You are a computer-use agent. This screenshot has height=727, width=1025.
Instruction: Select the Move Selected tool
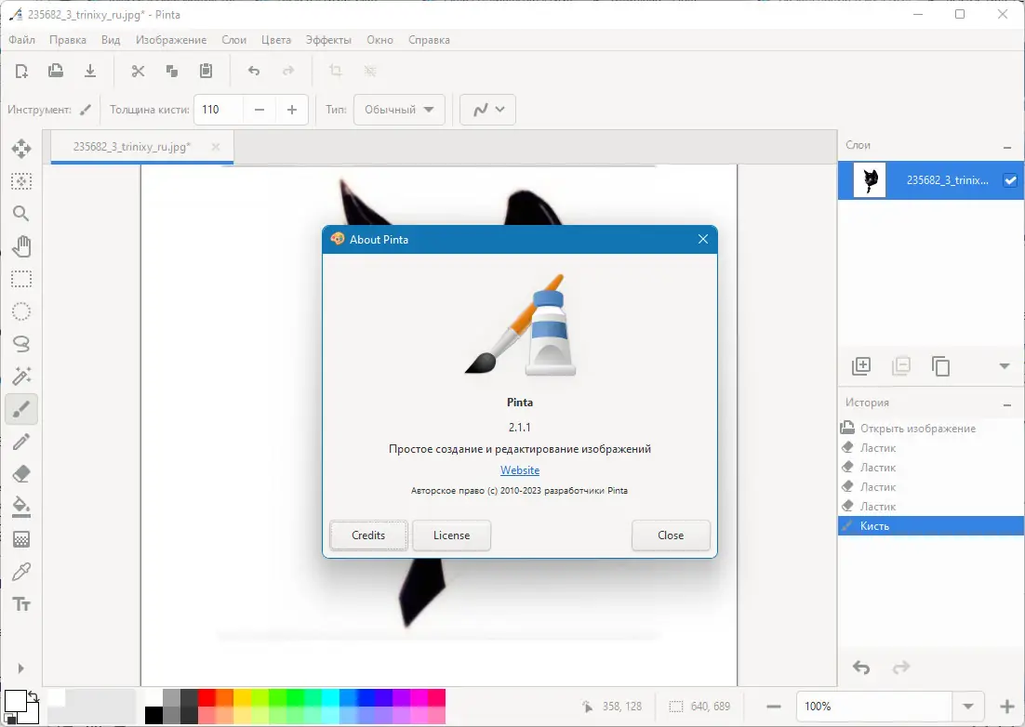click(21, 148)
